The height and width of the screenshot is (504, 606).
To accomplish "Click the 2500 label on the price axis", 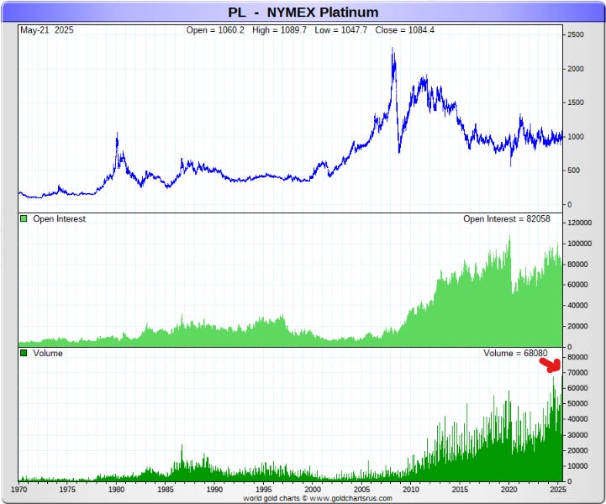I will point(576,34).
